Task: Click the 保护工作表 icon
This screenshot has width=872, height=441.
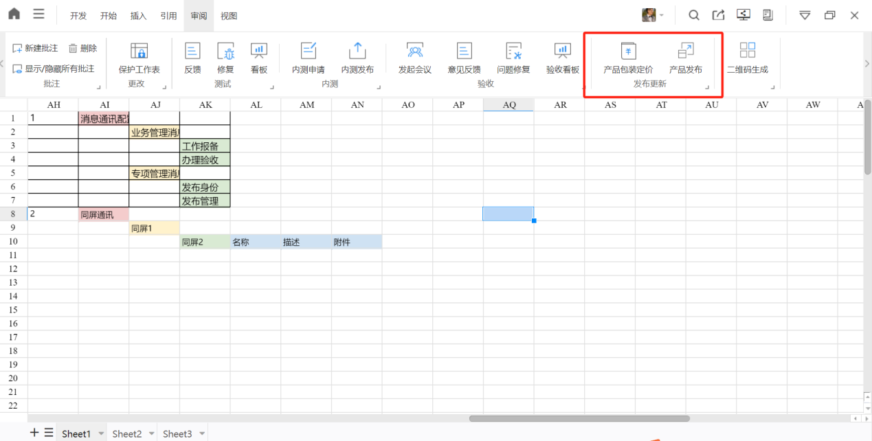Action: [139, 52]
